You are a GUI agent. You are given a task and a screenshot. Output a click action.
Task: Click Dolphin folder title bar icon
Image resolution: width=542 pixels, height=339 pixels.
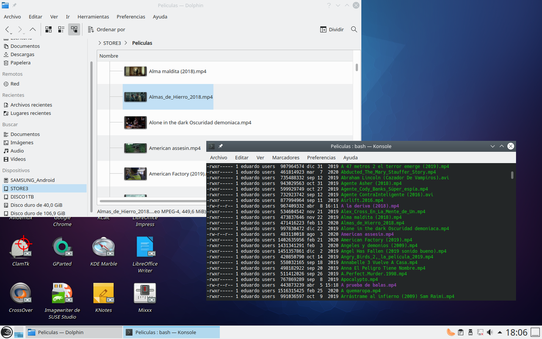click(x=5, y=6)
